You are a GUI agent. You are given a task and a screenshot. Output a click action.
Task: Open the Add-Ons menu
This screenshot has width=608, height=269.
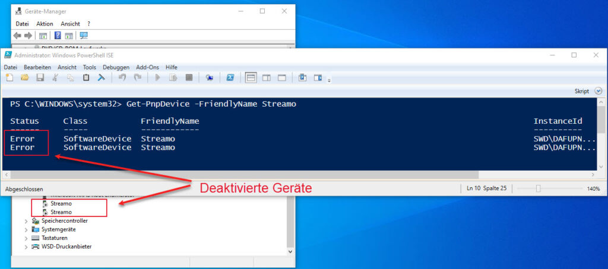(x=148, y=68)
